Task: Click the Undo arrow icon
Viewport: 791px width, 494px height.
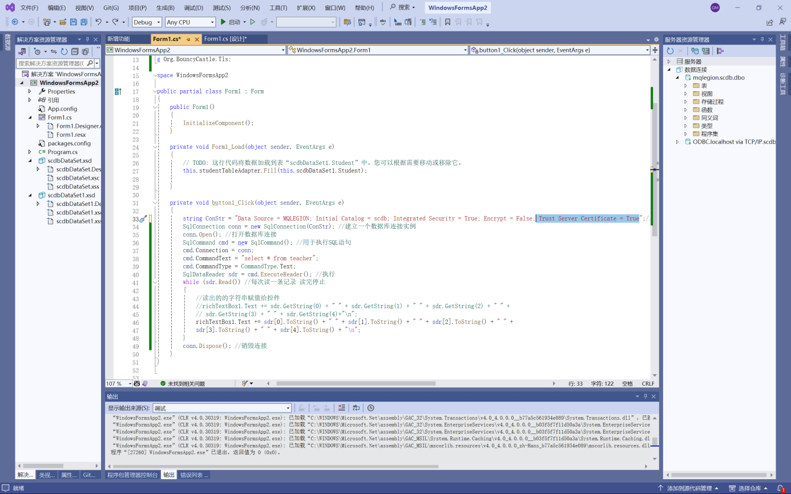Action: 98,22
